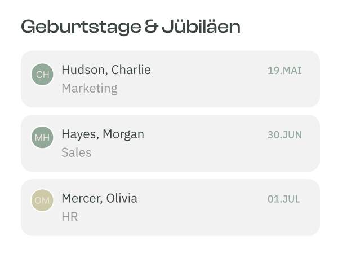Select the Marketing department label
The height and width of the screenshot is (253, 338).
tap(90, 89)
